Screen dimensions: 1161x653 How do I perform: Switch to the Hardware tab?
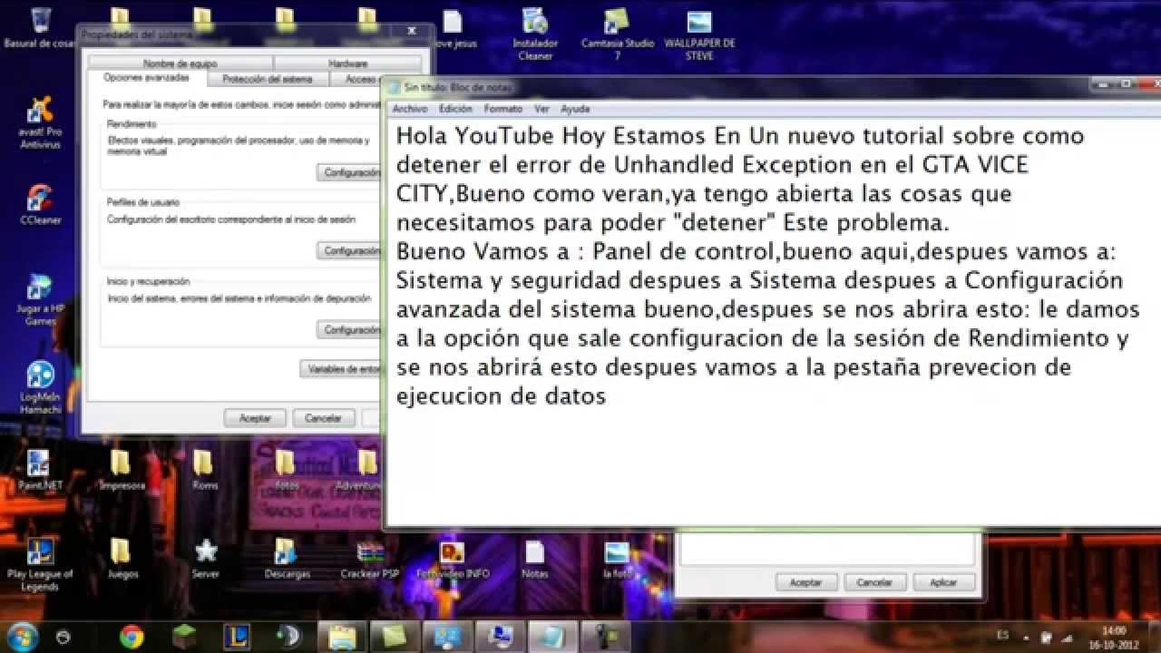coord(347,63)
